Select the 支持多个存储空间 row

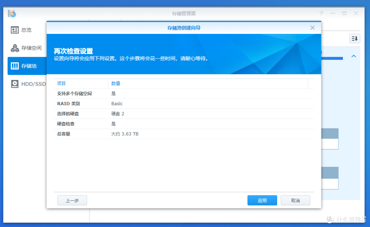184,94
